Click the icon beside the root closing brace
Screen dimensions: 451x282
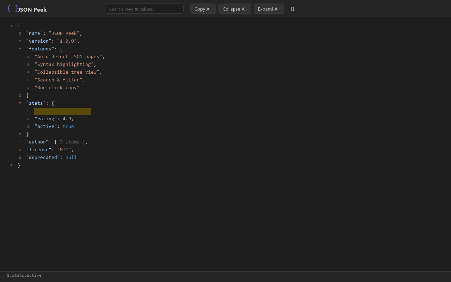11,165
